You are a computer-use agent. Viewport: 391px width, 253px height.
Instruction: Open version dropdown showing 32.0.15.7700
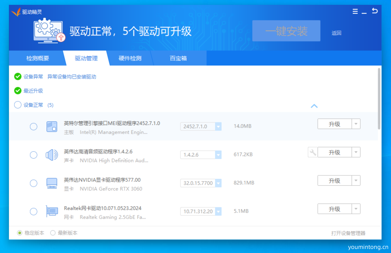click(218, 183)
